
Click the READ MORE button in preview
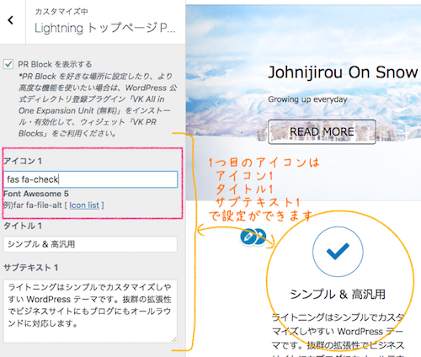(x=322, y=132)
